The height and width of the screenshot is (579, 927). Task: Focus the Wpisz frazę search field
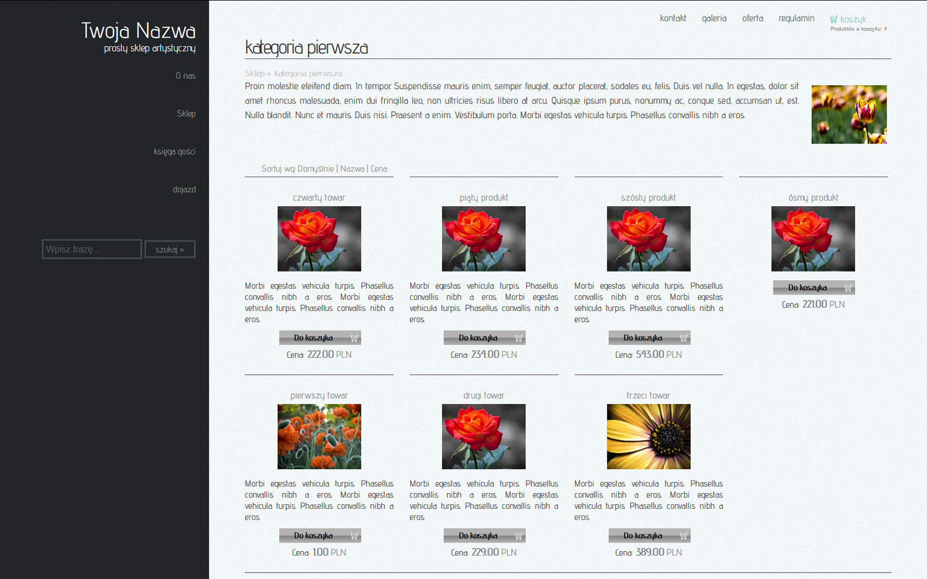pyautogui.click(x=92, y=249)
